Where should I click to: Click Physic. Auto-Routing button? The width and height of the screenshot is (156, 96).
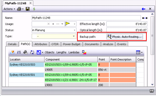125,37
